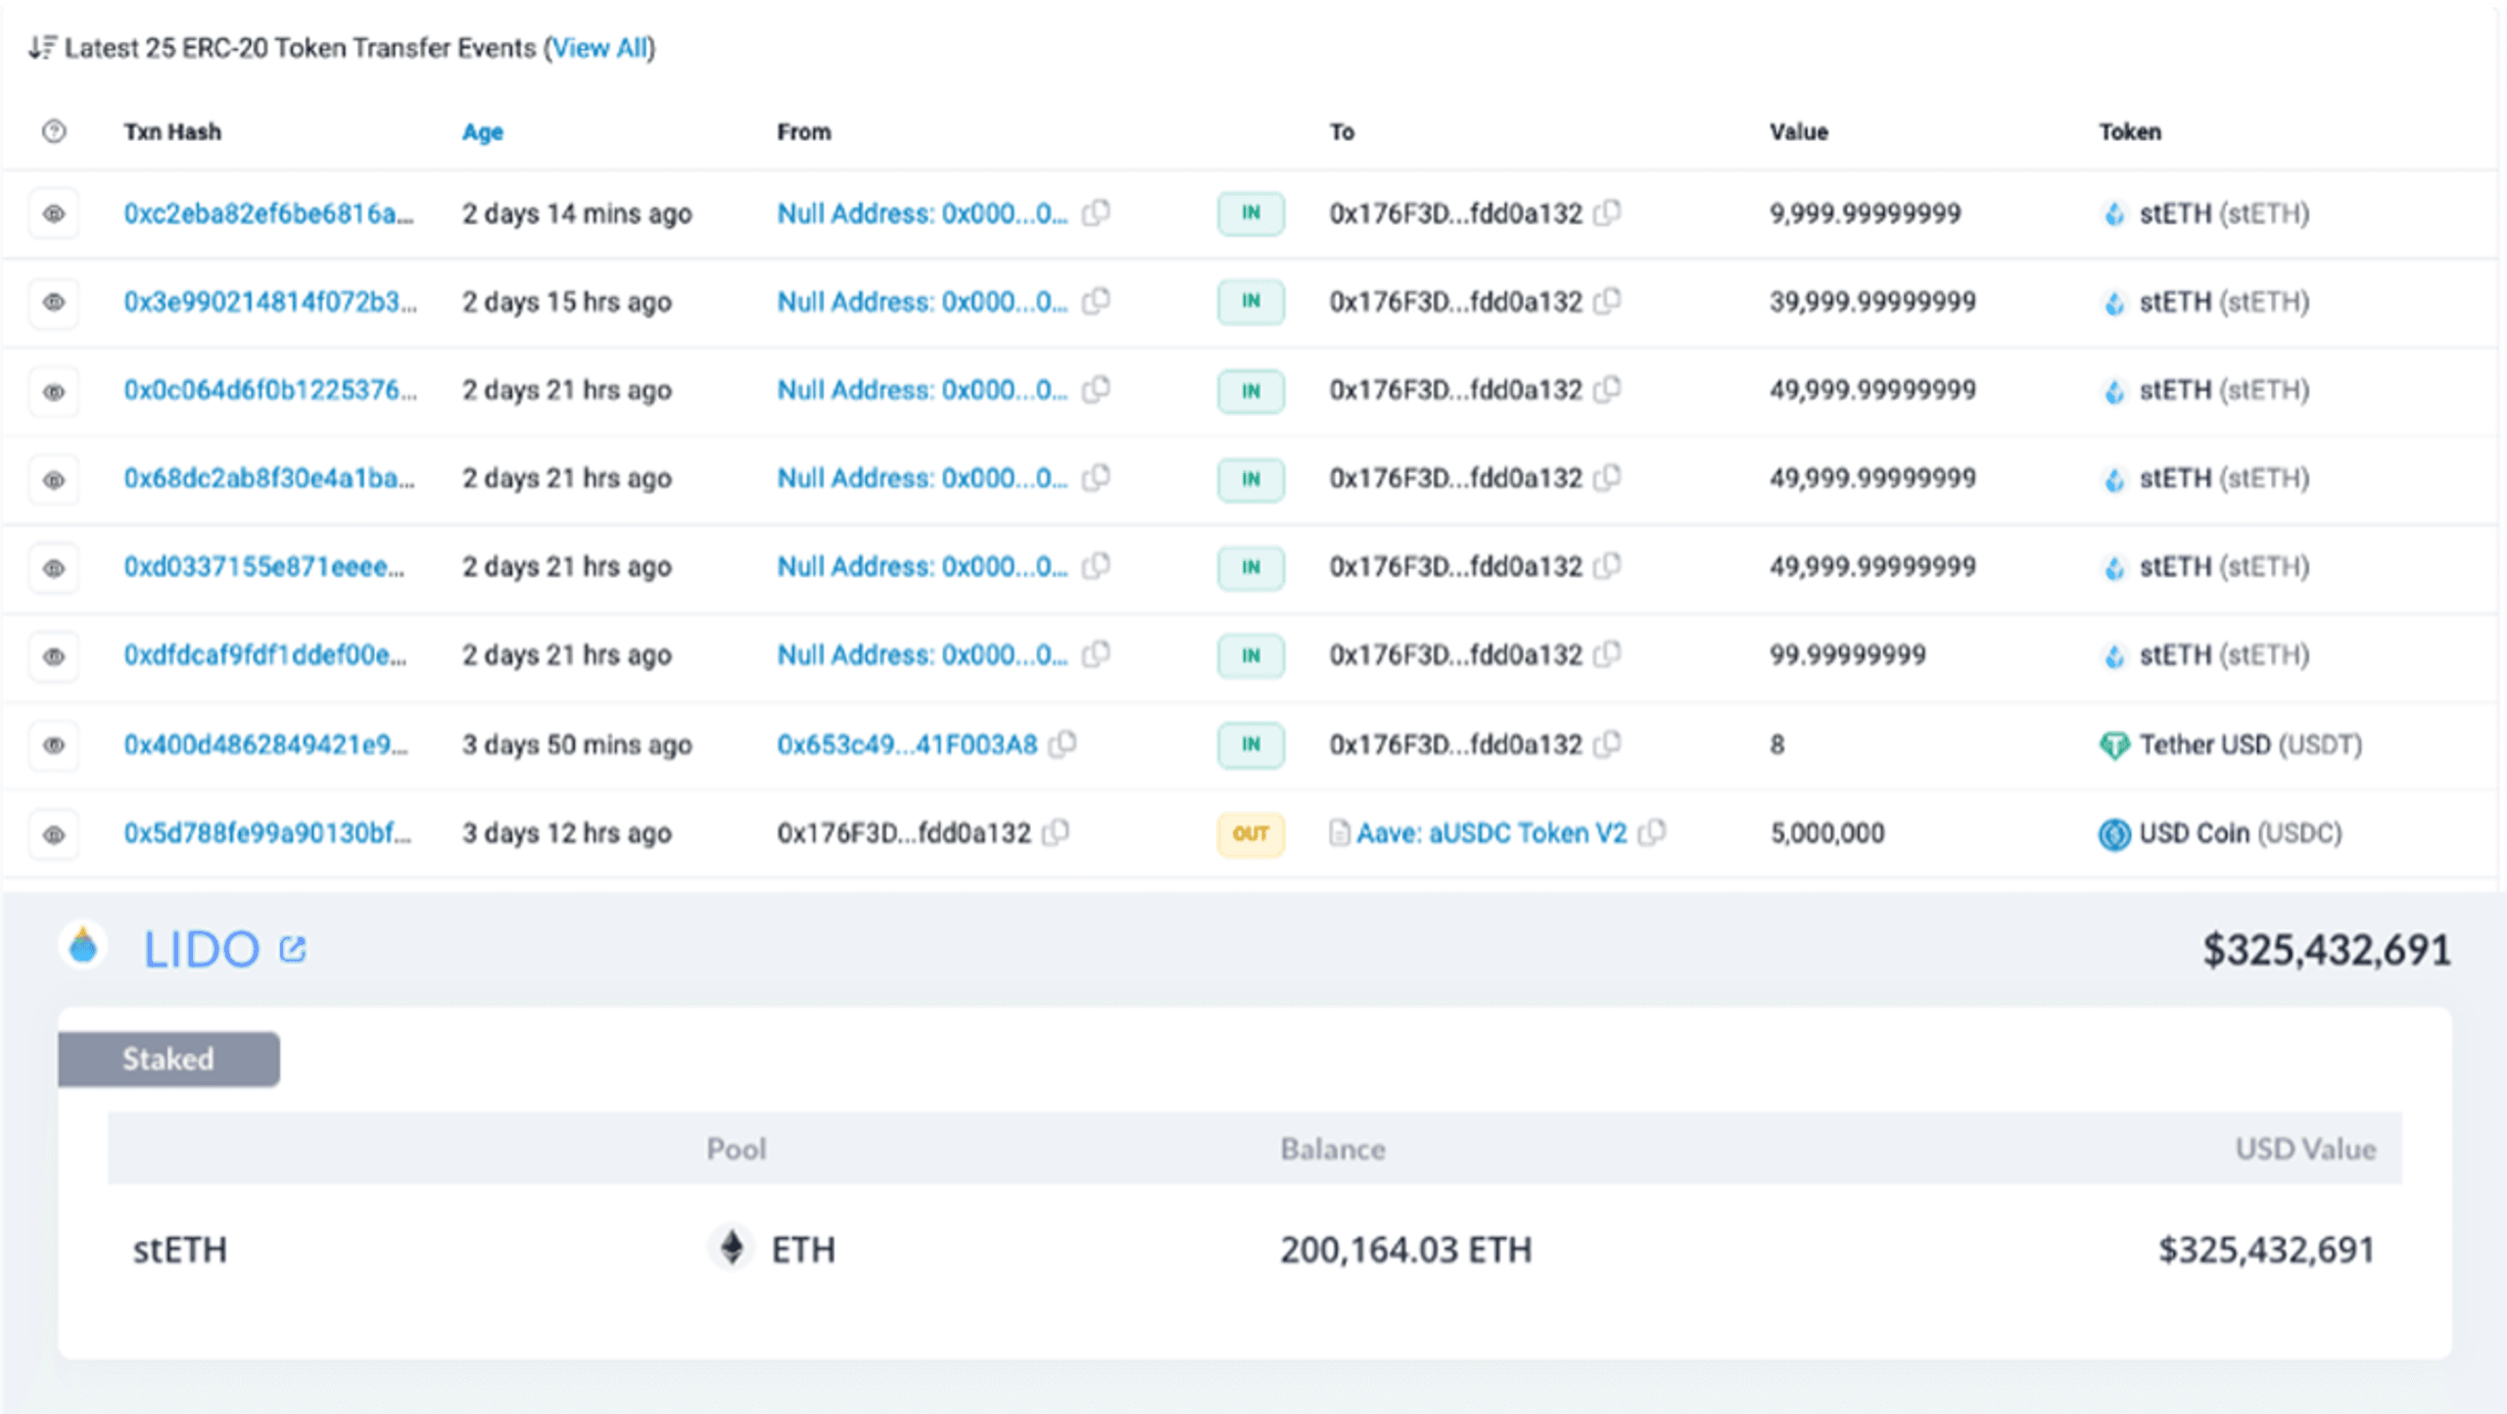Click the USD Value column header

(x=2305, y=1149)
